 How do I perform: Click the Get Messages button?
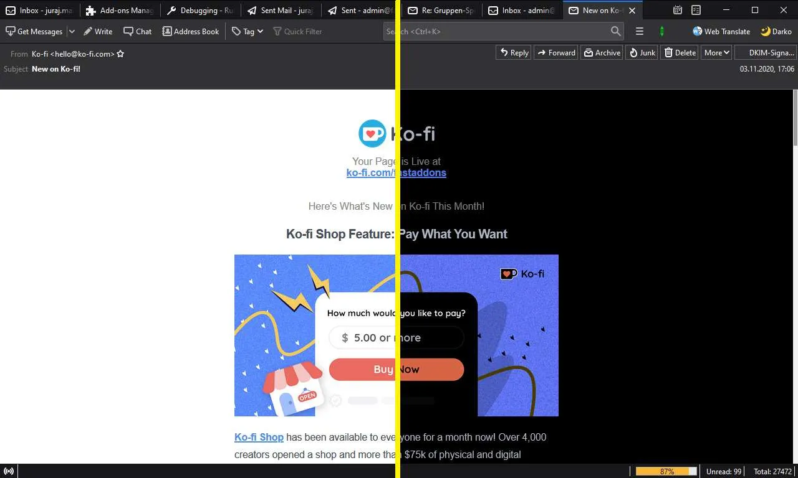click(34, 31)
